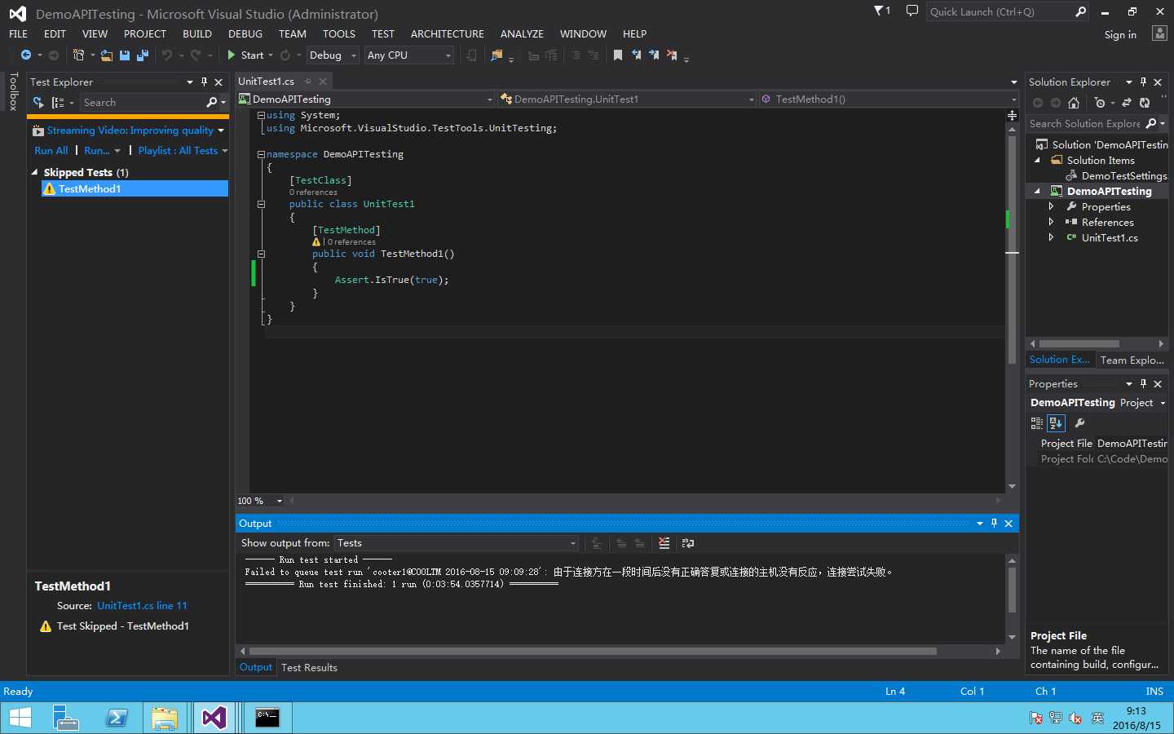
Task: Open the TEST menu
Action: (x=383, y=34)
